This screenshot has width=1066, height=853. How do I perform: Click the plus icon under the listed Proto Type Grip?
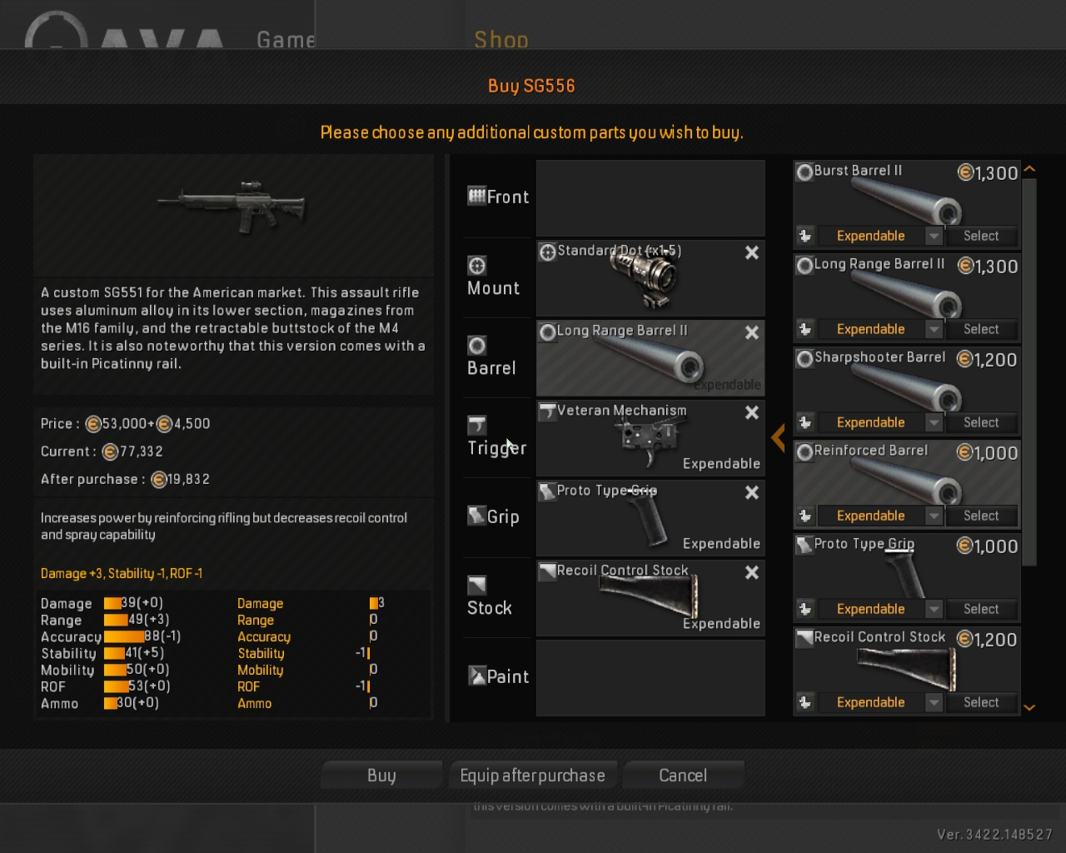(x=805, y=609)
